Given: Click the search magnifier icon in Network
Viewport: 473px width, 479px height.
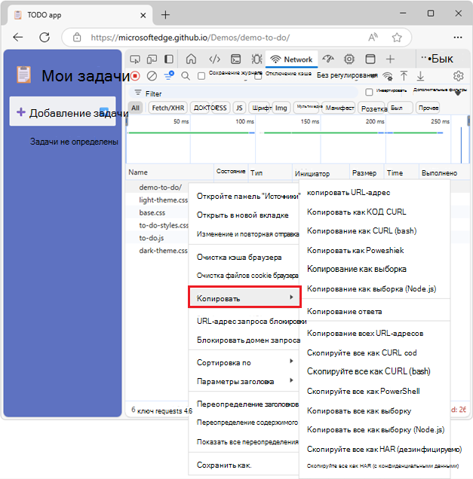Looking at the screenshot, I should 186,76.
